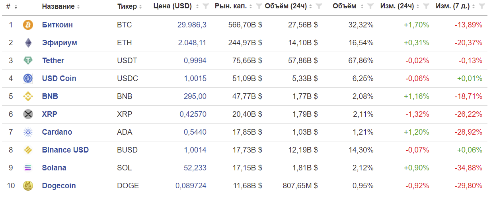Toggle sort arrows next to Рын. кап.
This screenshot has height=197, width=497.
point(251,7)
